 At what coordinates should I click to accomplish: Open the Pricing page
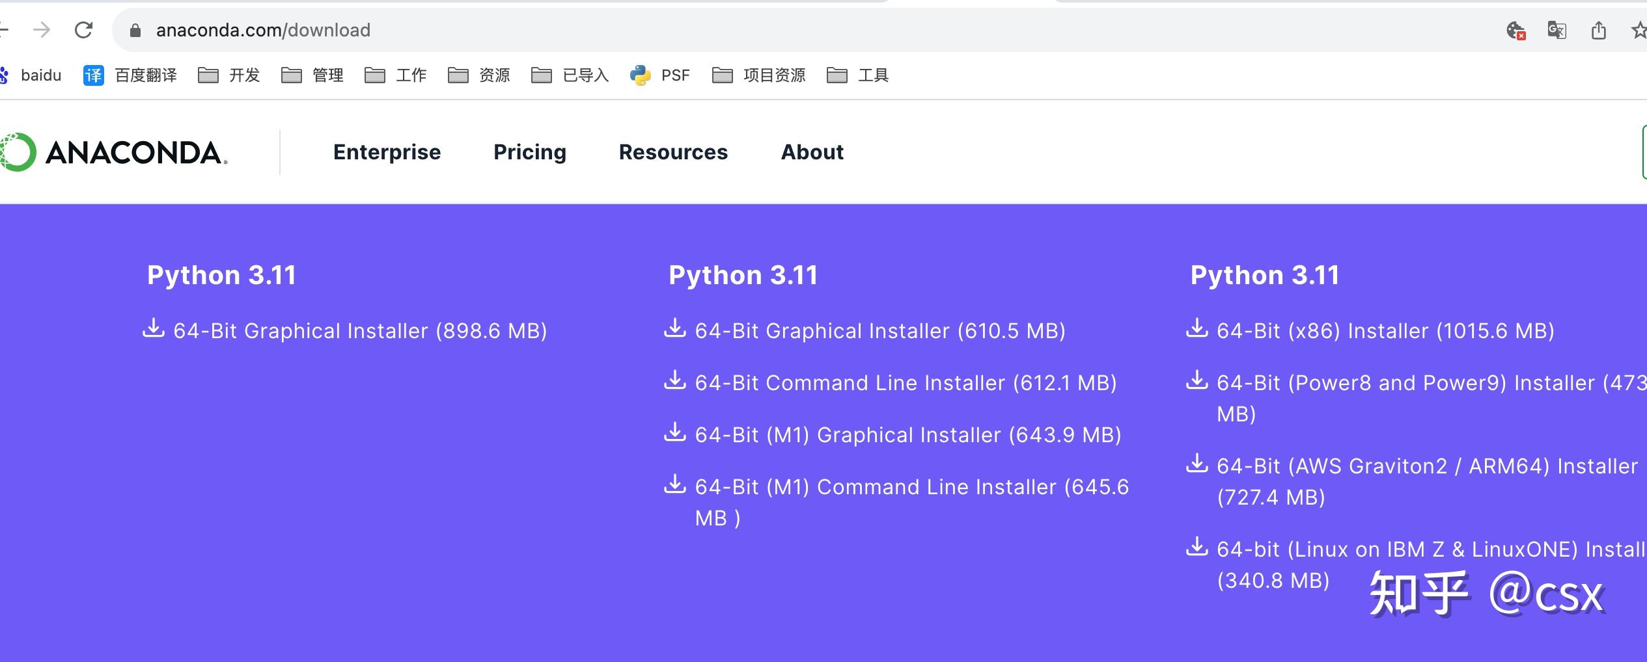click(530, 152)
